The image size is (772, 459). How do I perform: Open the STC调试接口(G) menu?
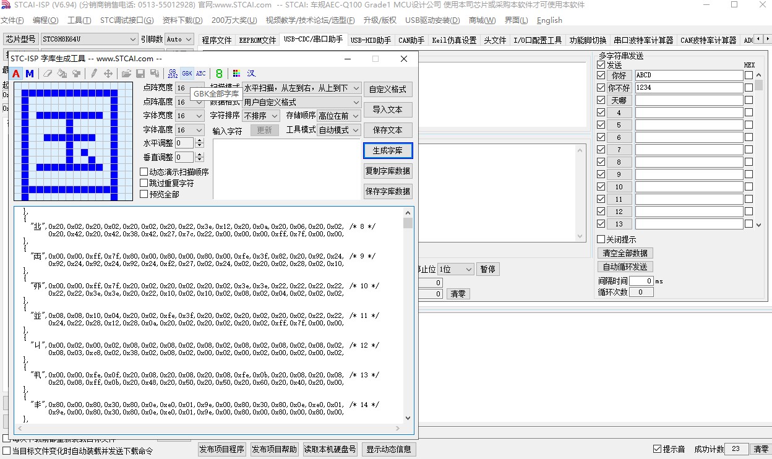126,20
